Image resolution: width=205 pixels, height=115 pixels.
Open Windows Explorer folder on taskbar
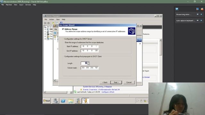tap(70, 101)
